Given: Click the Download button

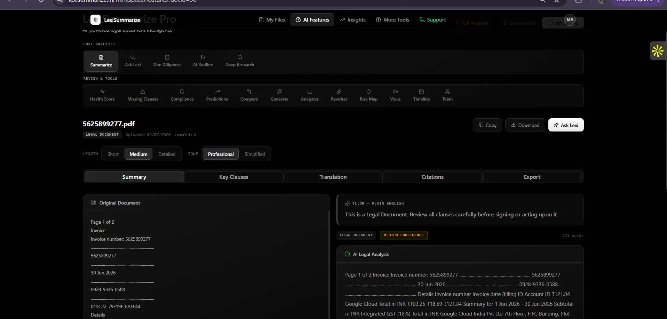Looking at the screenshot, I should pyautogui.click(x=525, y=125).
